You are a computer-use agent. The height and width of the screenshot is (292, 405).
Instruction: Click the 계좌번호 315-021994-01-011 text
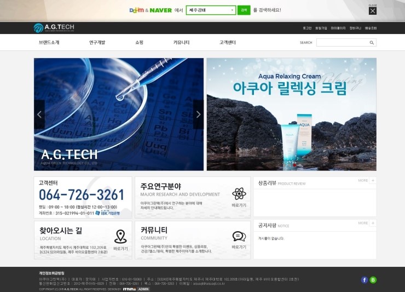tap(66, 213)
